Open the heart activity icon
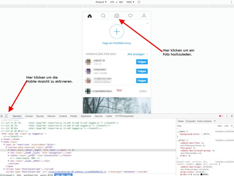234x176 pixels. [x=130, y=16]
